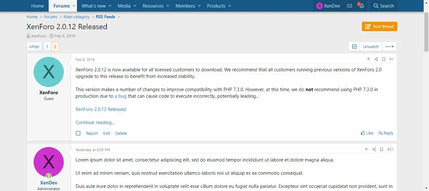Click the Feb 8, 2019 timestamp on post #1
The height and width of the screenshot is (191, 429).
point(85,60)
